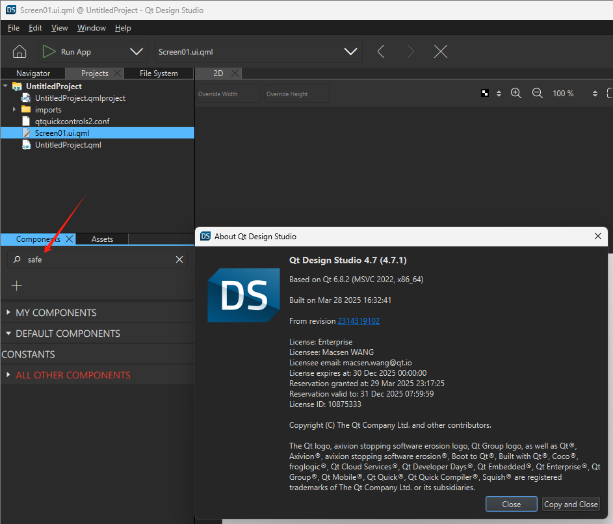Click the DS icon in the About dialog title bar
This screenshot has height=524, width=613.
point(205,236)
